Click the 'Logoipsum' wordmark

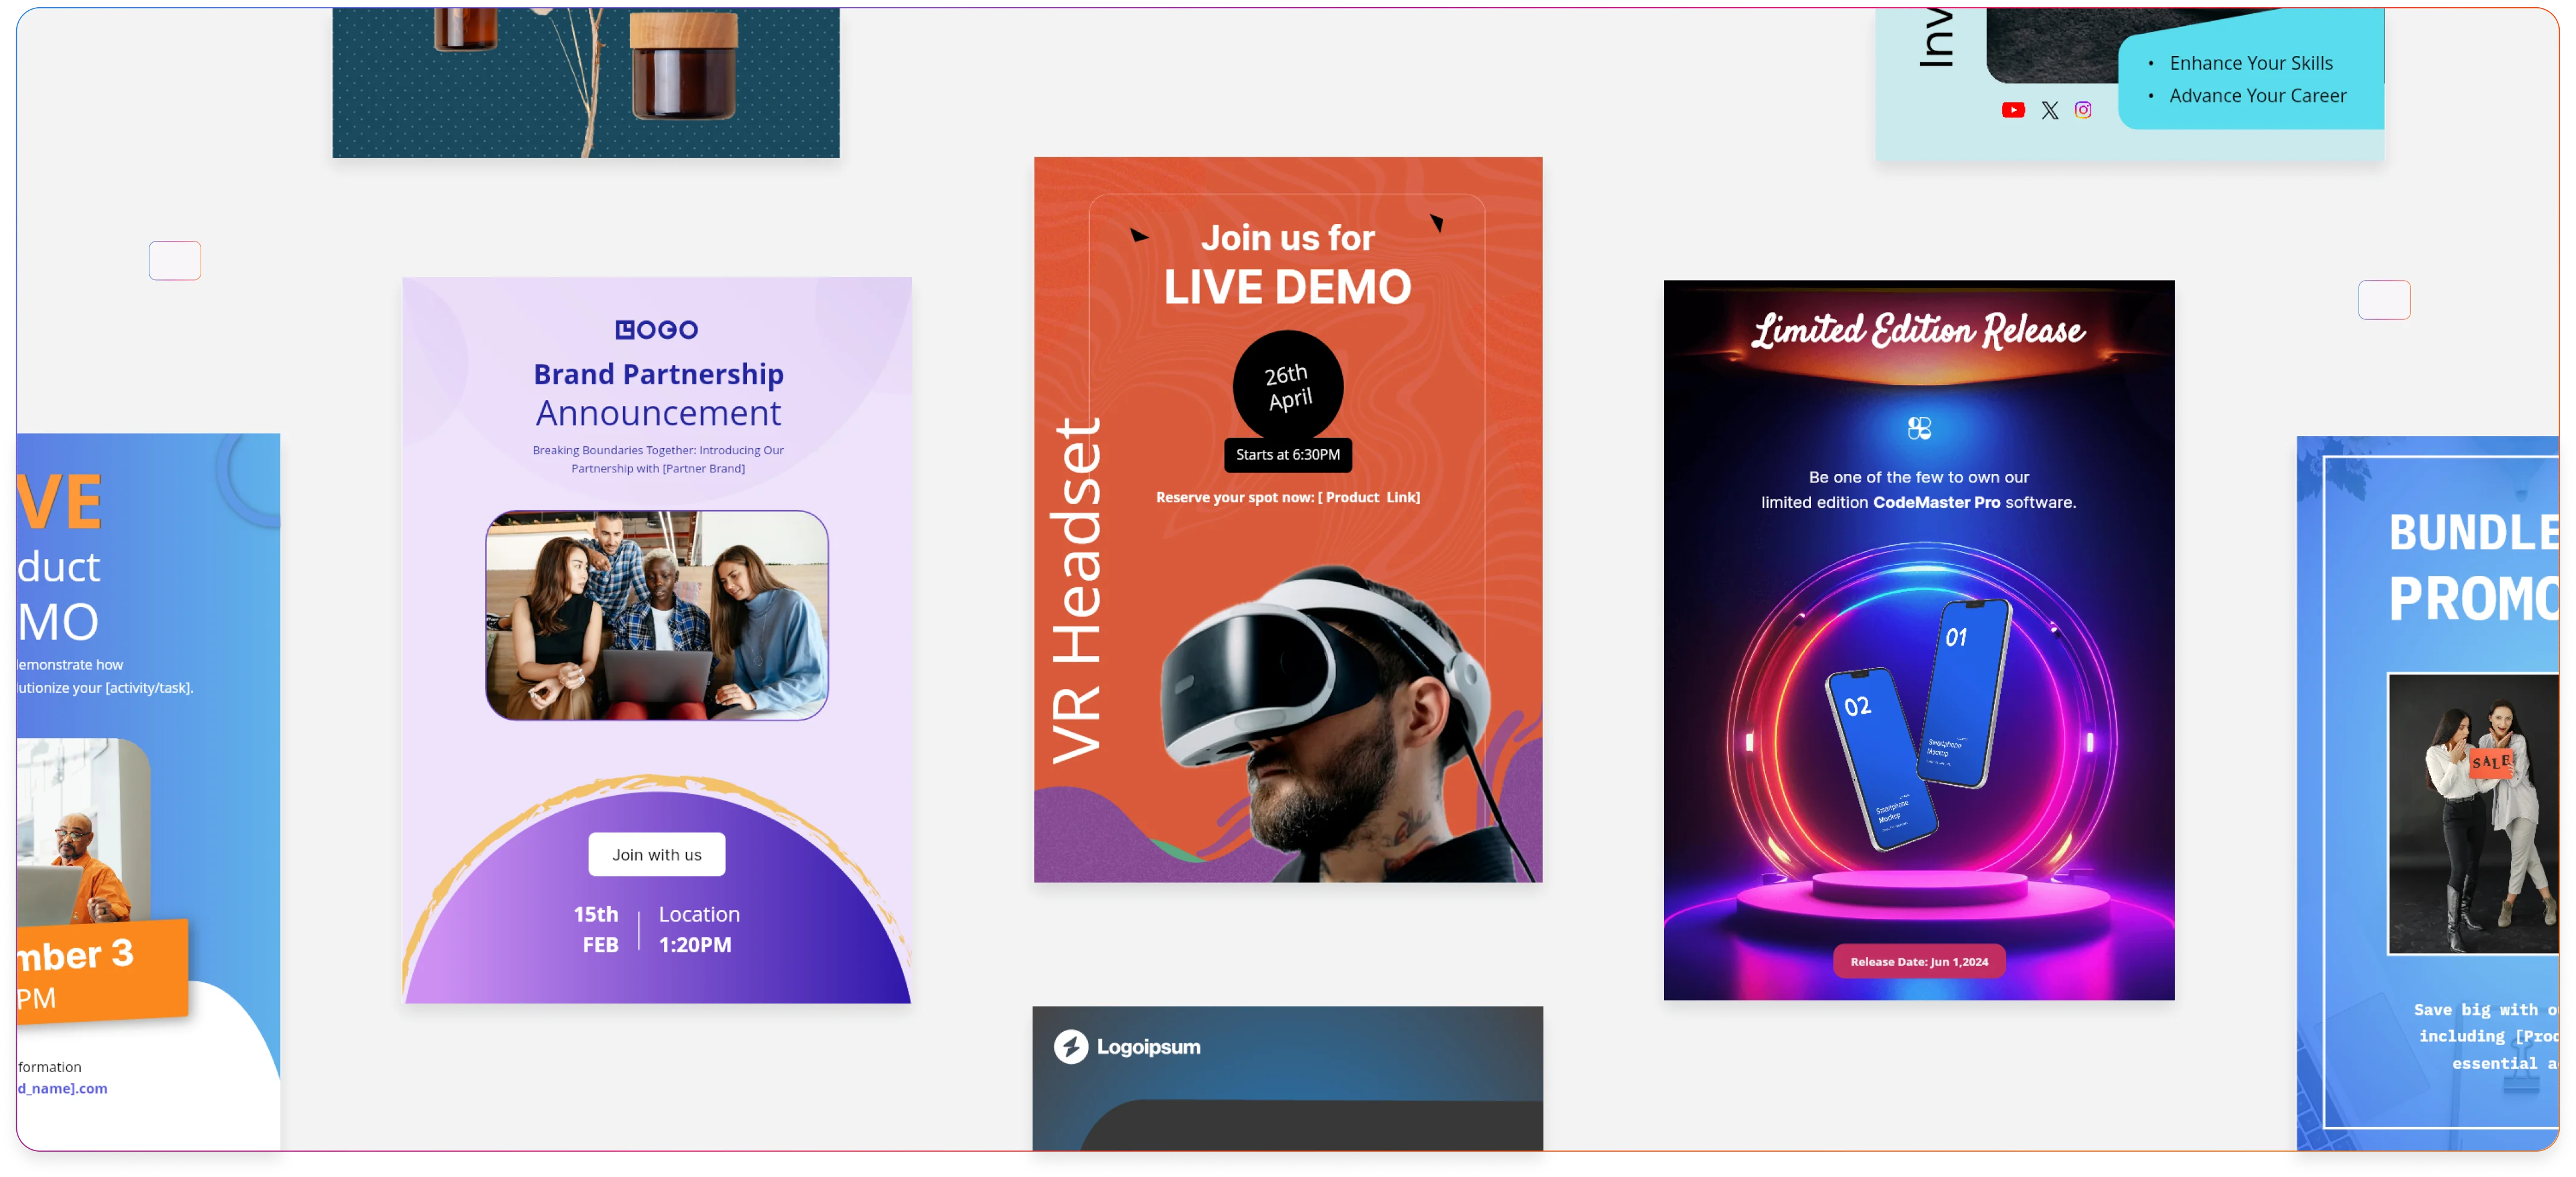pyautogui.click(x=1148, y=1047)
